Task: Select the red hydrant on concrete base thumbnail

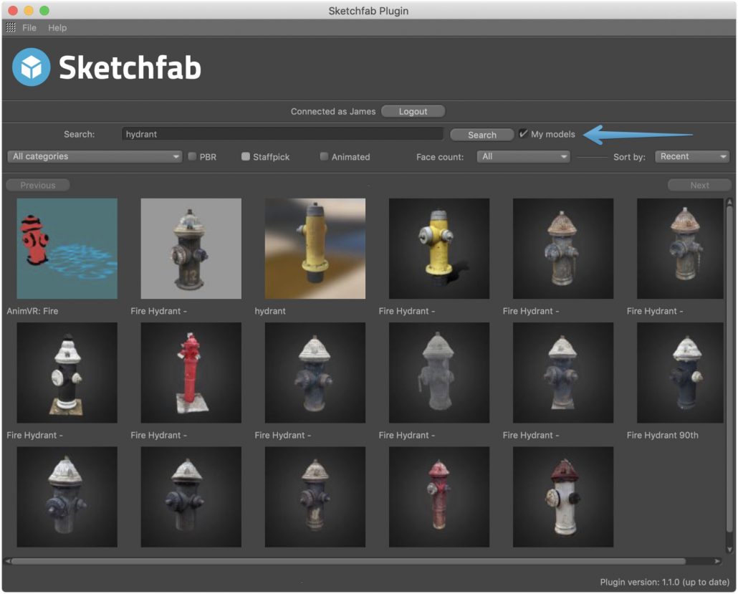Action: [191, 373]
